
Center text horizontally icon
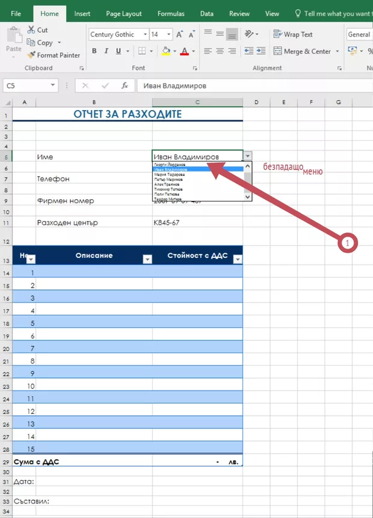[220, 51]
